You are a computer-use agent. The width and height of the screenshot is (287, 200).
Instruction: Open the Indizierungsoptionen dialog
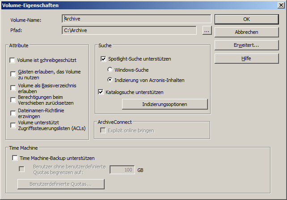click(165, 104)
